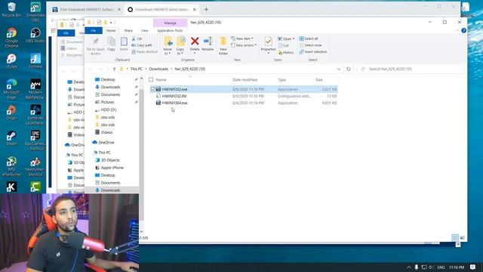Sort files by Name column header
Screen dimensions: 483x272
tap(161, 79)
